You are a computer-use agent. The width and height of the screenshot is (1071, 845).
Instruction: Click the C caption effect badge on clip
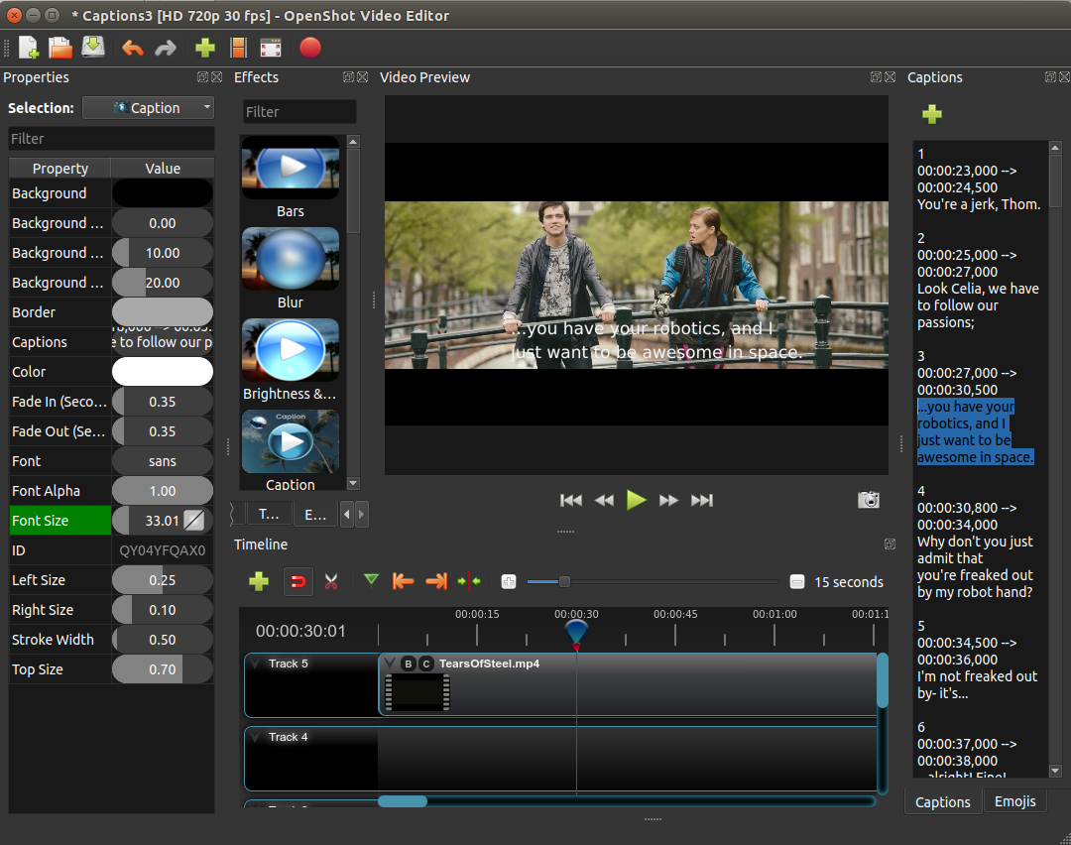tap(426, 664)
